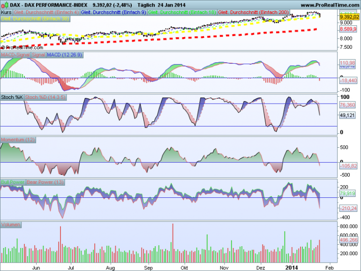Click the www.ProRealTime.com link
This screenshot has width=361, height=271.
(x=330, y=5)
